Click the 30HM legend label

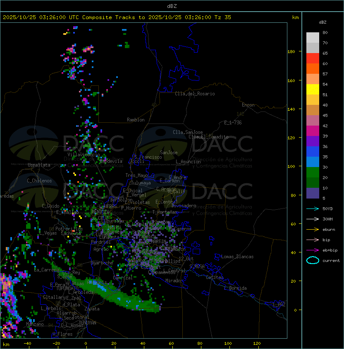[327, 219]
